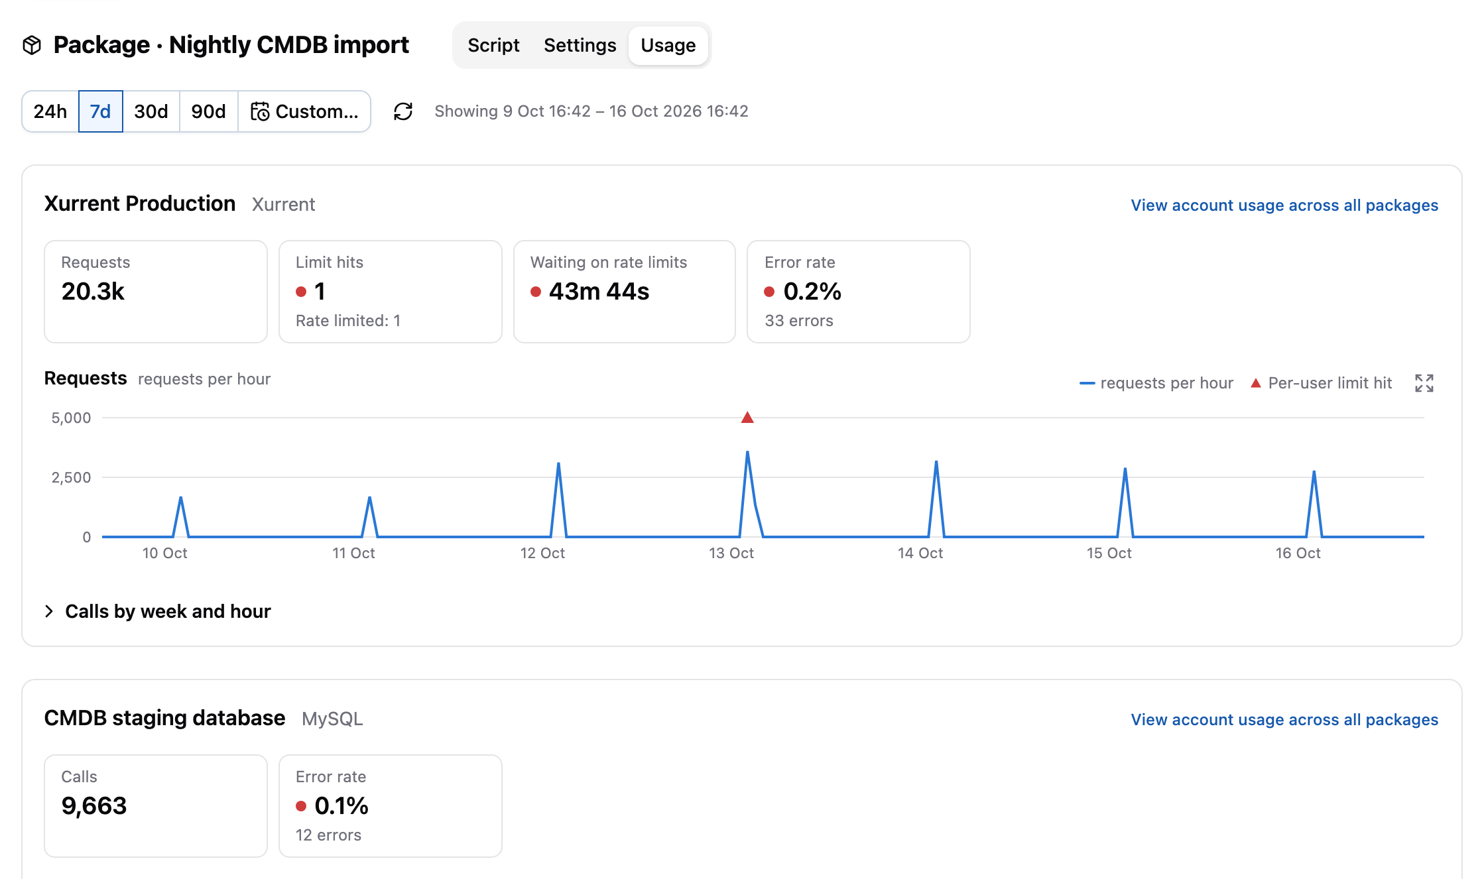1484x879 pixels.
Task: Select the Usage tab
Action: [668, 45]
